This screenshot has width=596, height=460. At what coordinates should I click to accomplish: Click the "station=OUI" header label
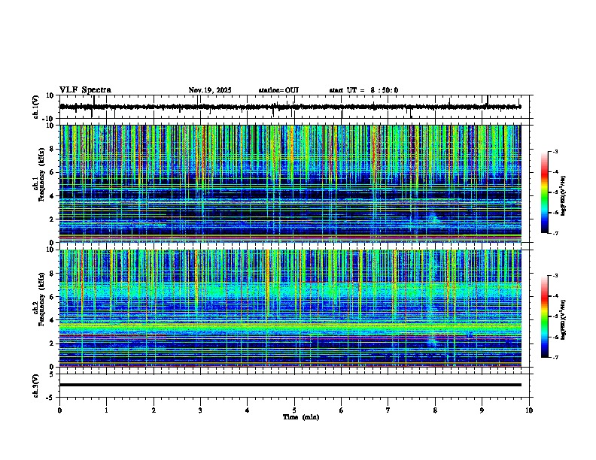[278, 90]
